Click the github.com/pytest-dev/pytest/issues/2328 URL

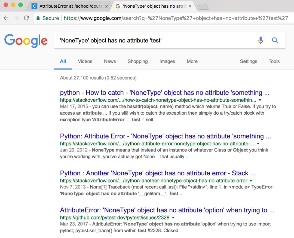point(115,218)
